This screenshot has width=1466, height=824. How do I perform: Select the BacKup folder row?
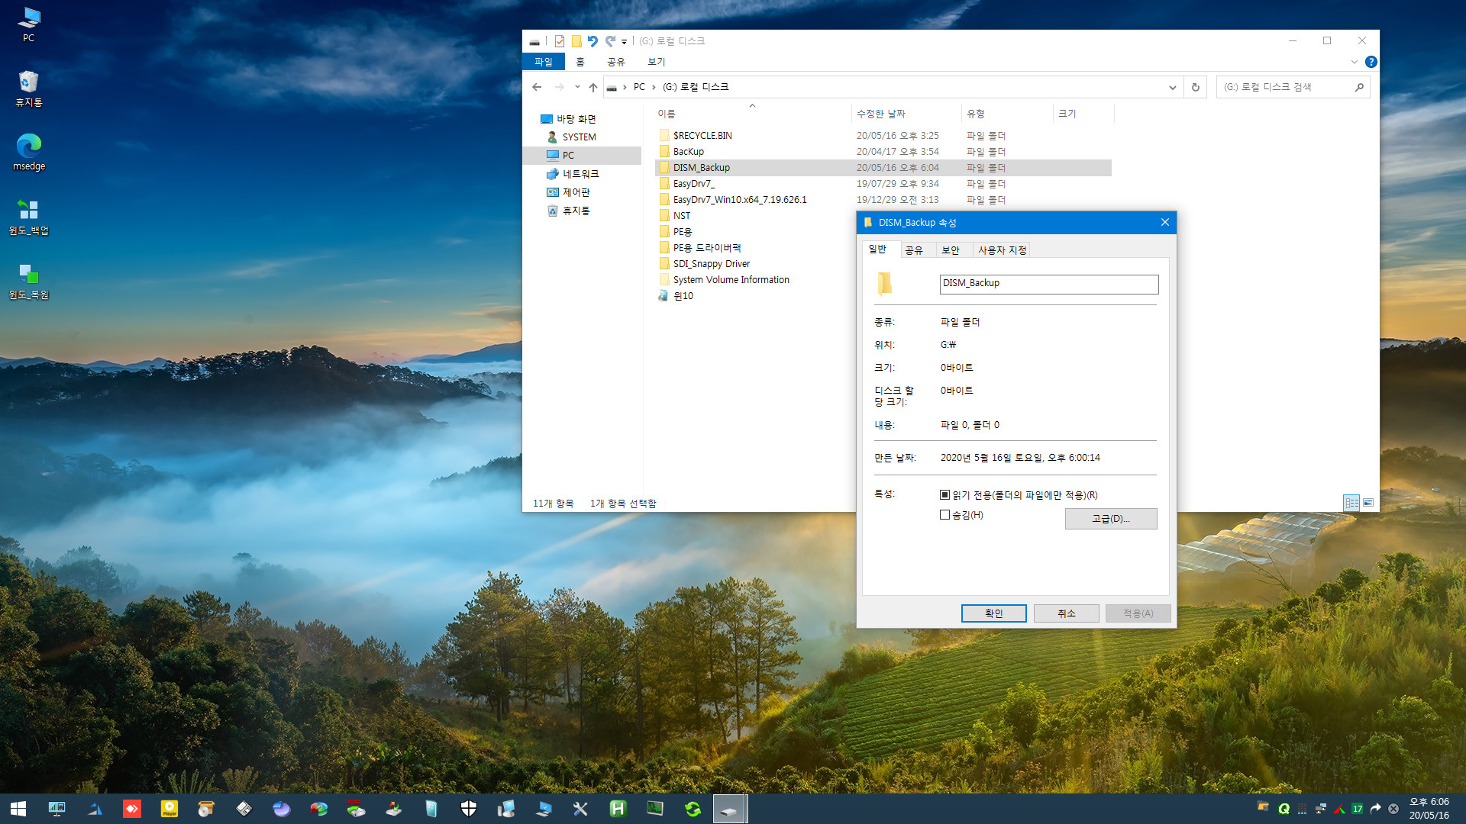[x=883, y=152]
